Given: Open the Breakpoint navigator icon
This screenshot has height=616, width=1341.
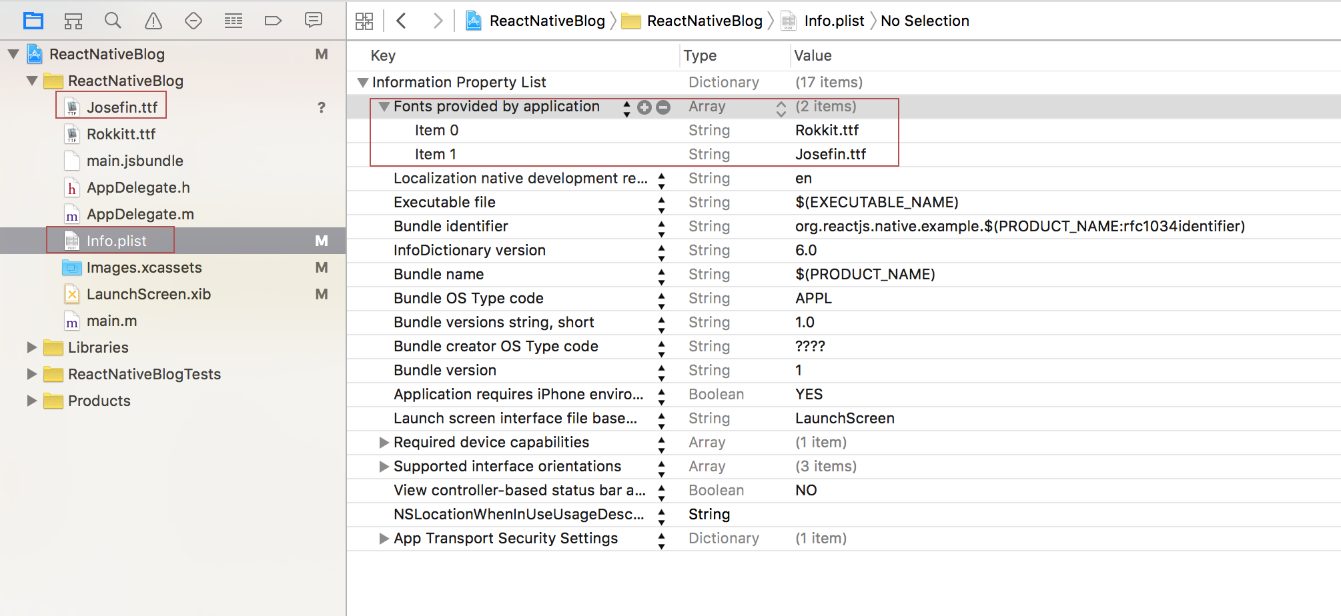Looking at the screenshot, I should [274, 21].
